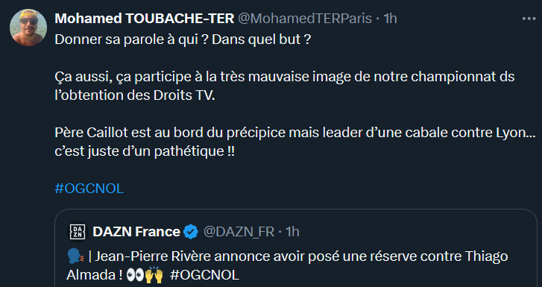This screenshot has width=542, height=287.
Task: Open the @MohamedTERParis handle link
Action: [x=305, y=19]
